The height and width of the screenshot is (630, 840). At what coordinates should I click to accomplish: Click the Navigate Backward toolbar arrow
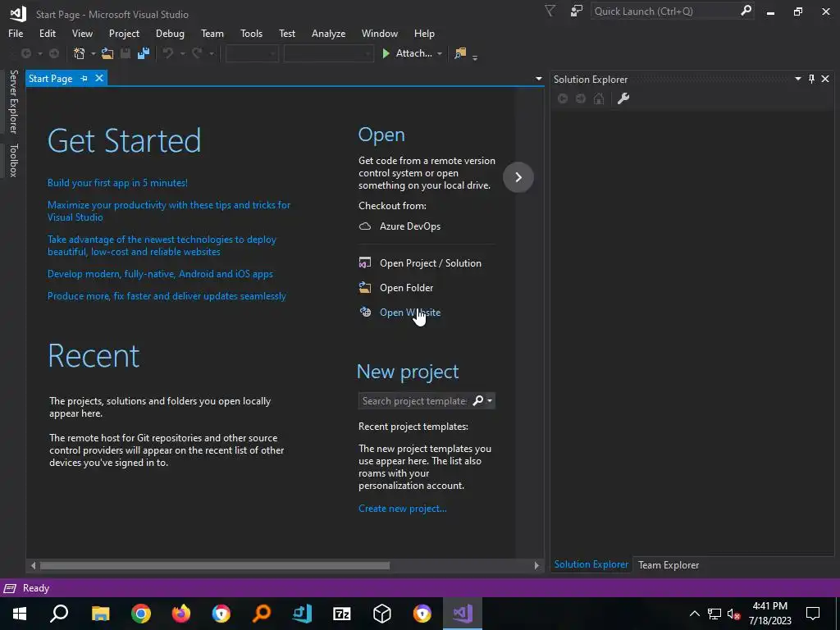click(x=25, y=53)
